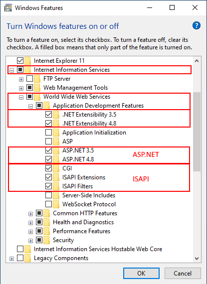Uncheck ISAPI Extensions checkbox
The height and width of the screenshot is (284, 207).
48,177
